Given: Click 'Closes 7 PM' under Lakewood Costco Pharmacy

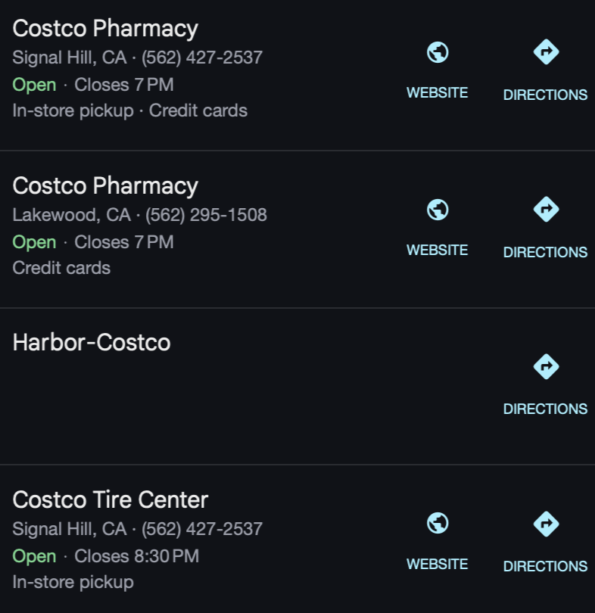Looking at the screenshot, I should click(123, 242).
